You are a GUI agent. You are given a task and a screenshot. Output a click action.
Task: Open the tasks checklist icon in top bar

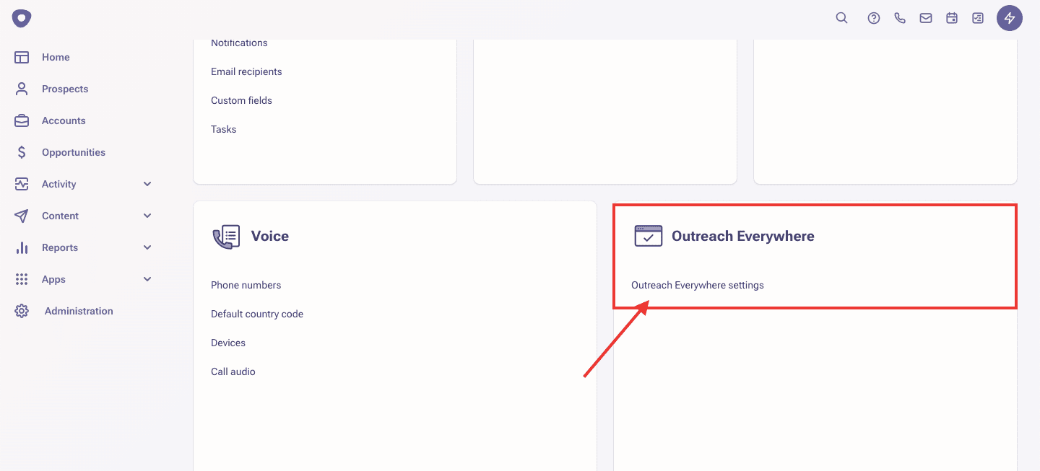[x=978, y=19]
